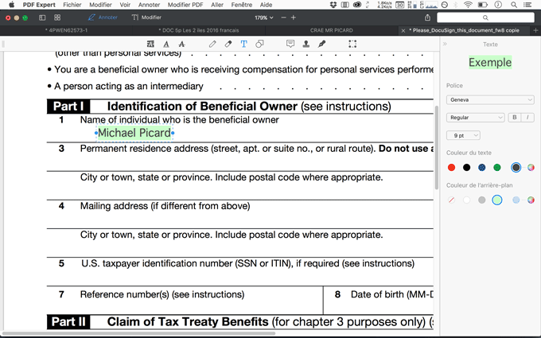
Task: Open battery status menu
Action: click(483, 5)
